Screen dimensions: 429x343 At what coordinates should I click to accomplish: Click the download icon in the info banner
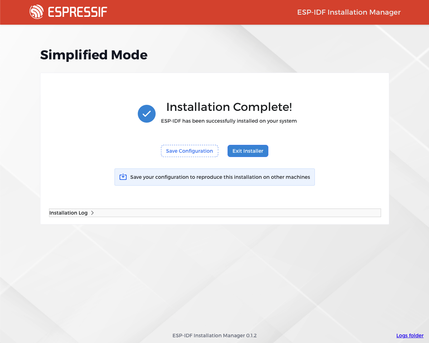123,177
